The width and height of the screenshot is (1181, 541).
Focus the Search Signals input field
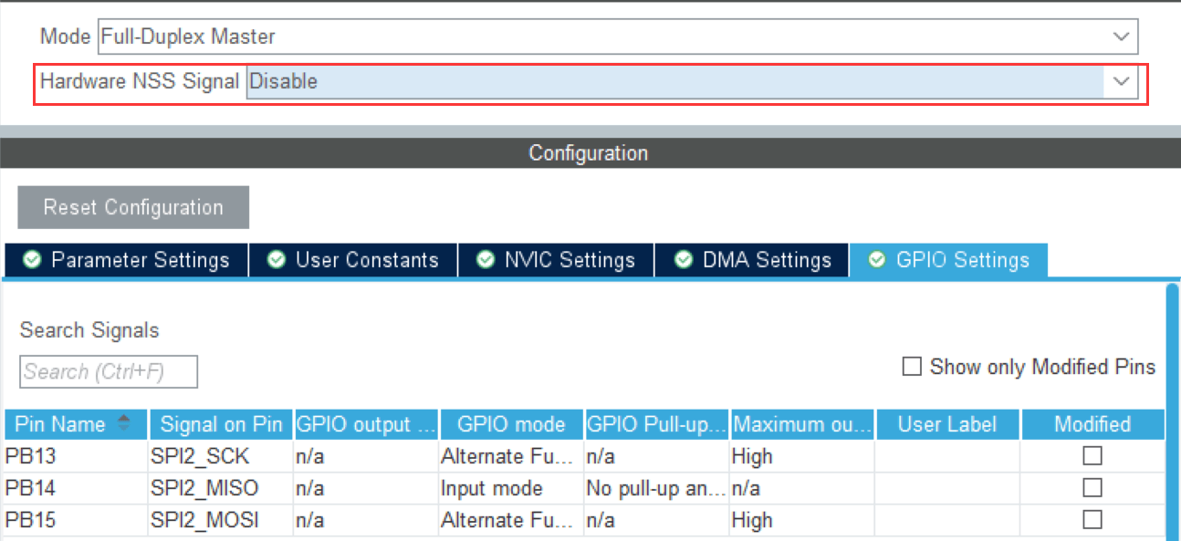click(108, 371)
